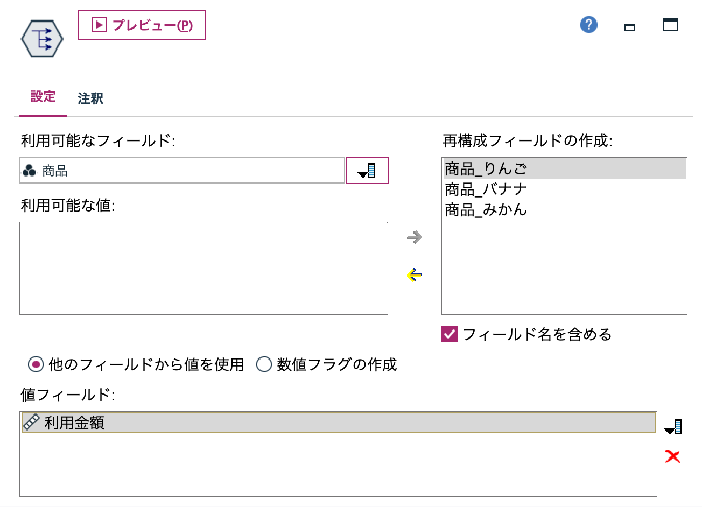Open the field picker beside the 商品 field
This screenshot has height=507, width=702.
pyautogui.click(x=367, y=170)
